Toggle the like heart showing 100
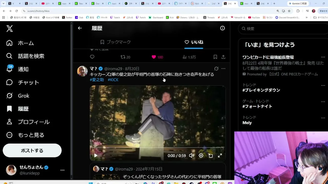 click(157, 57)
